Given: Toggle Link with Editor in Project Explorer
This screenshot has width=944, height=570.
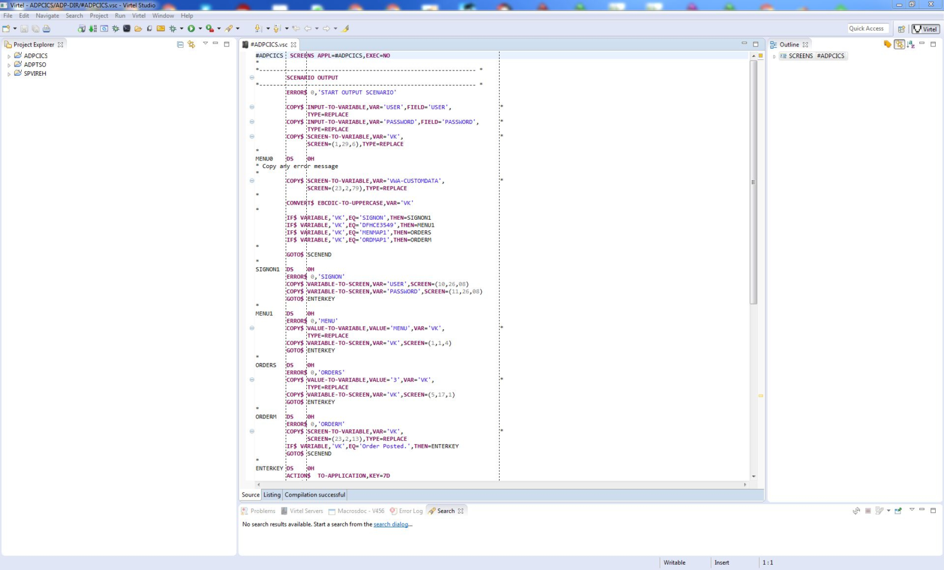Looking at the screenshot, I should tap(192, 45).
